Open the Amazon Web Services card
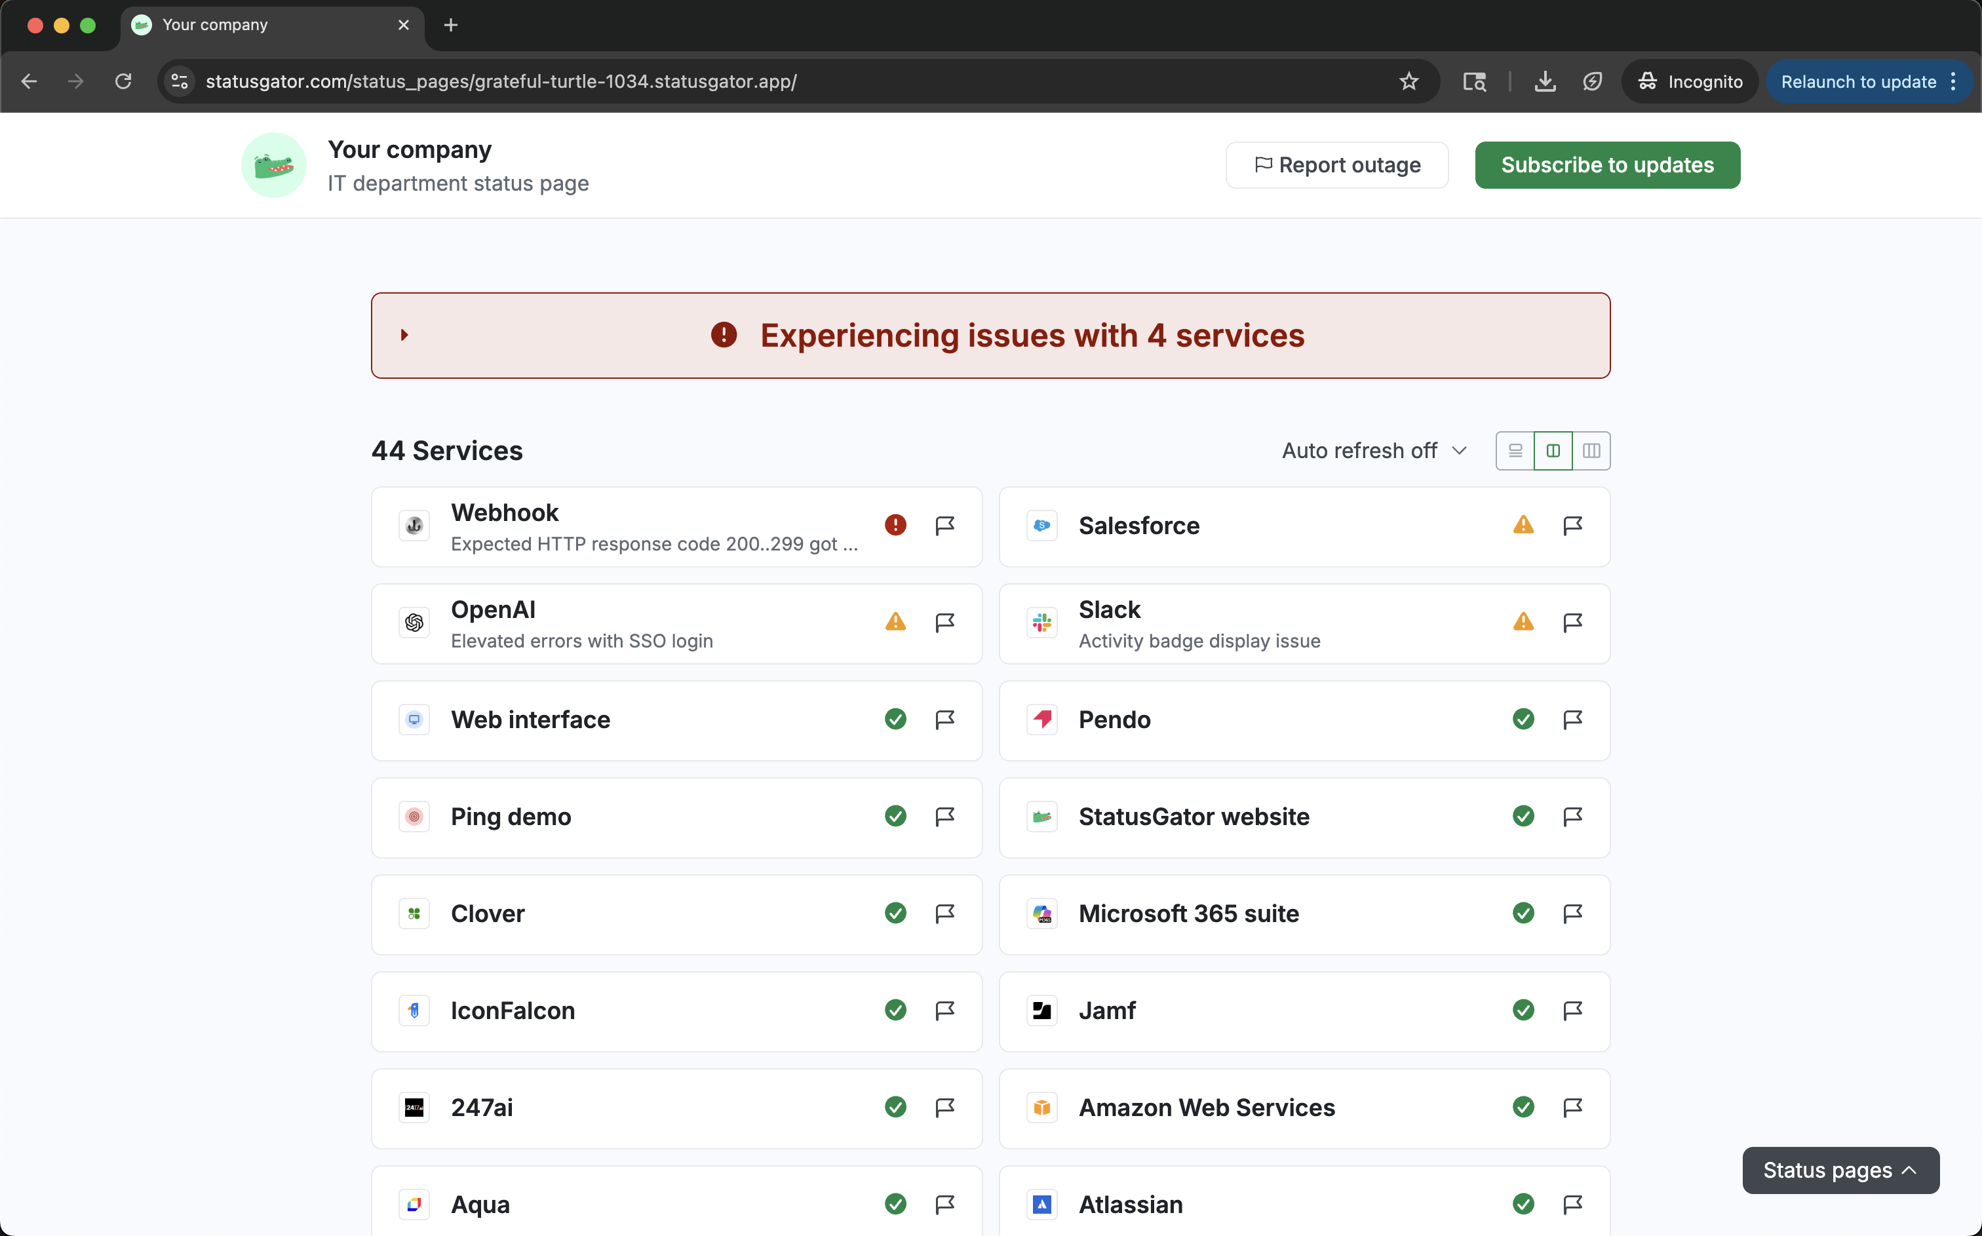The image size is (1982, 1236). pos(1207,1108)
